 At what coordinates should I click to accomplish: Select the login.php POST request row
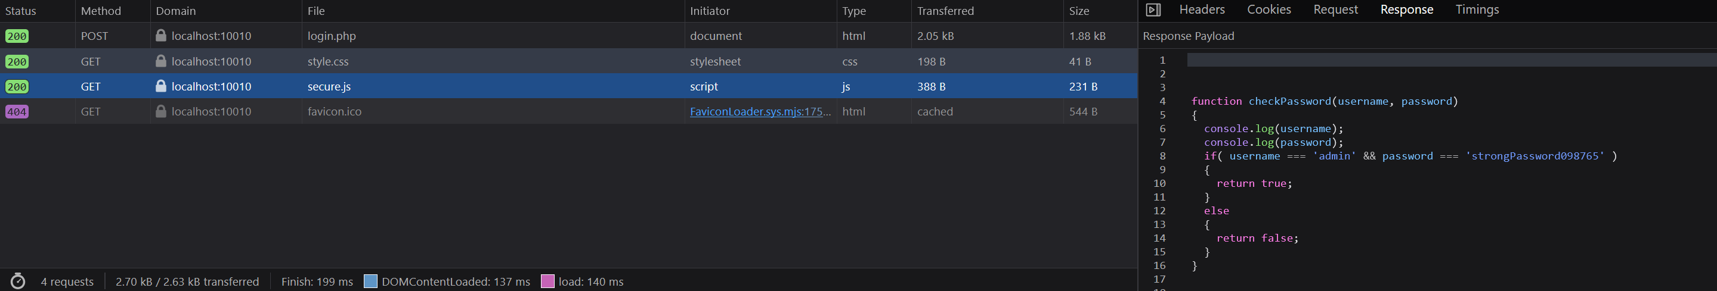coord(568,35)
